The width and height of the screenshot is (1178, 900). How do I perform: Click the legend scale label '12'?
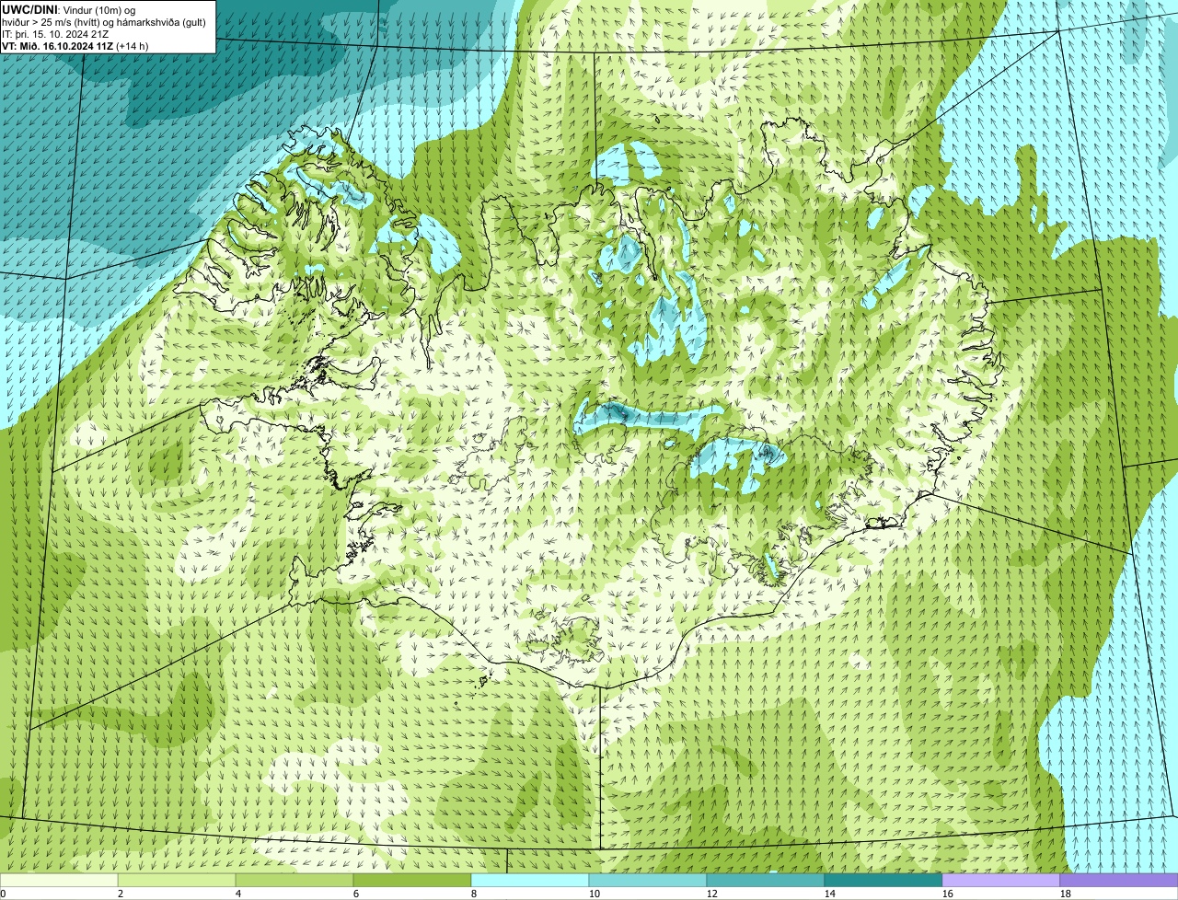pyautogui.click(x=712, y=894)
